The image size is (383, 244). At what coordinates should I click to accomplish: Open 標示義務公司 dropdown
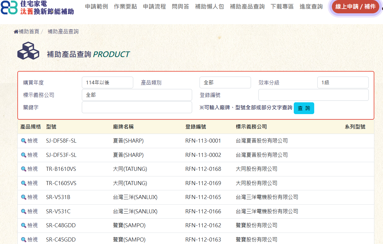(x=137, y=95)
